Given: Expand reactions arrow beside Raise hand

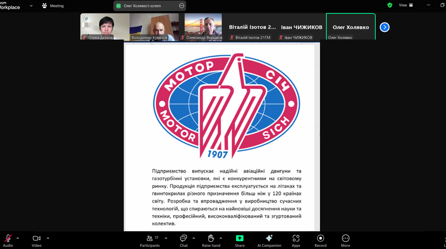Looking at the screenshot, I should point(221,238).
